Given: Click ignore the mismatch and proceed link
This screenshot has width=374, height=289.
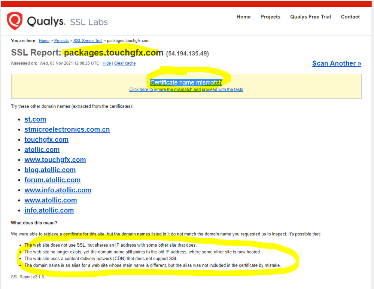Looking at the screenshot, I should [186, 89].
